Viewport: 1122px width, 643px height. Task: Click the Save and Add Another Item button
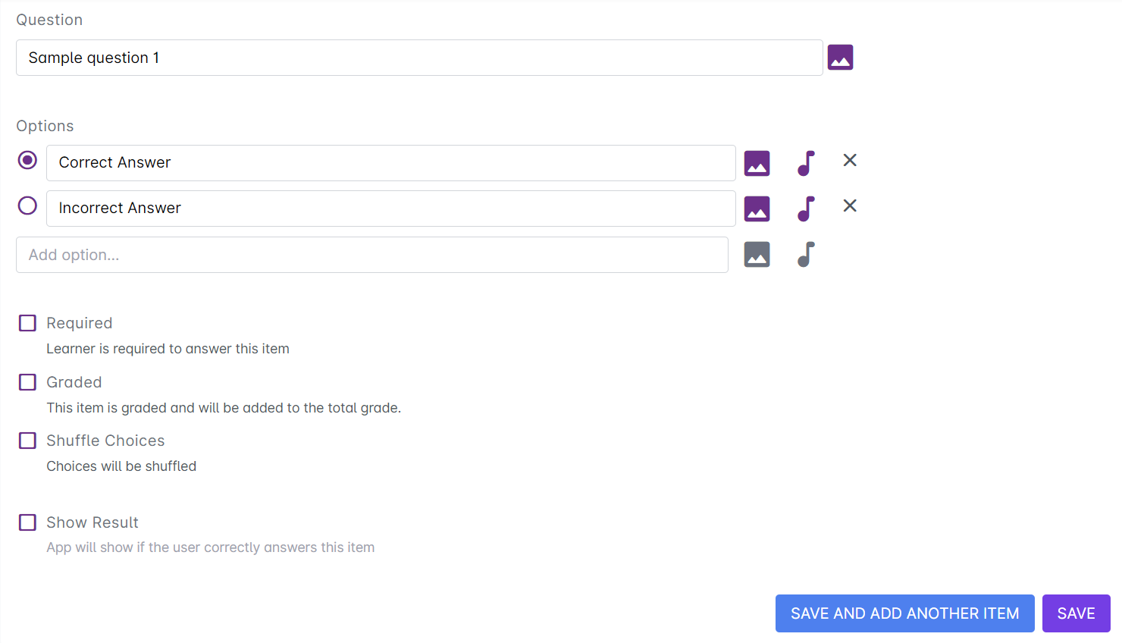(904, 613)
